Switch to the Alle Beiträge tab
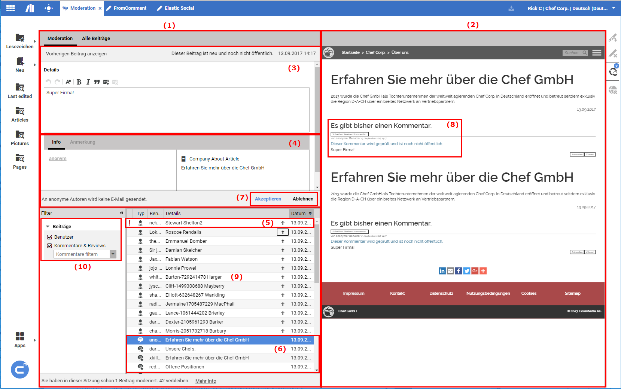Screen dimensions: 621x389 [96, 38]
